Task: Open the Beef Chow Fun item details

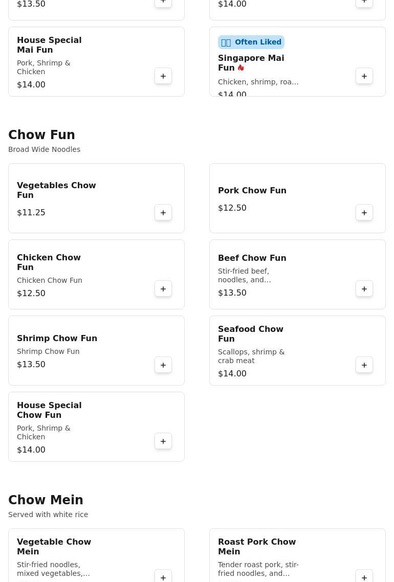Action: pyautogui.click(x=252, y=258)
